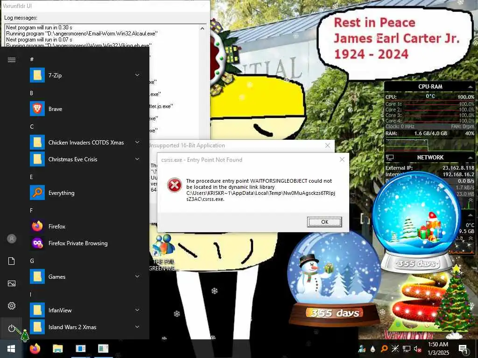Select the G letter header in Start

point(32,261)
